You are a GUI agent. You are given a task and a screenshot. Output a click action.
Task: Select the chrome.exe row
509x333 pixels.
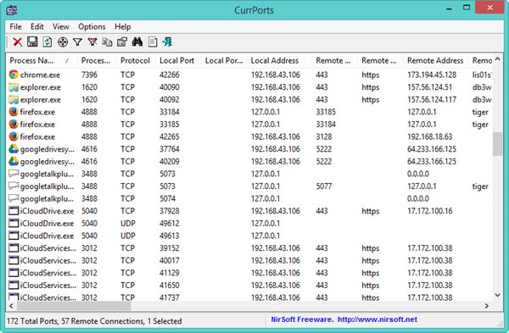pos(249,75)
